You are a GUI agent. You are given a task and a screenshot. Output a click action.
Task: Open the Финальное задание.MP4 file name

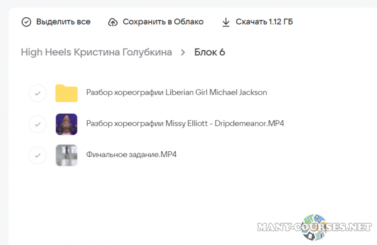pyautogui.click(x=131, y=155)
